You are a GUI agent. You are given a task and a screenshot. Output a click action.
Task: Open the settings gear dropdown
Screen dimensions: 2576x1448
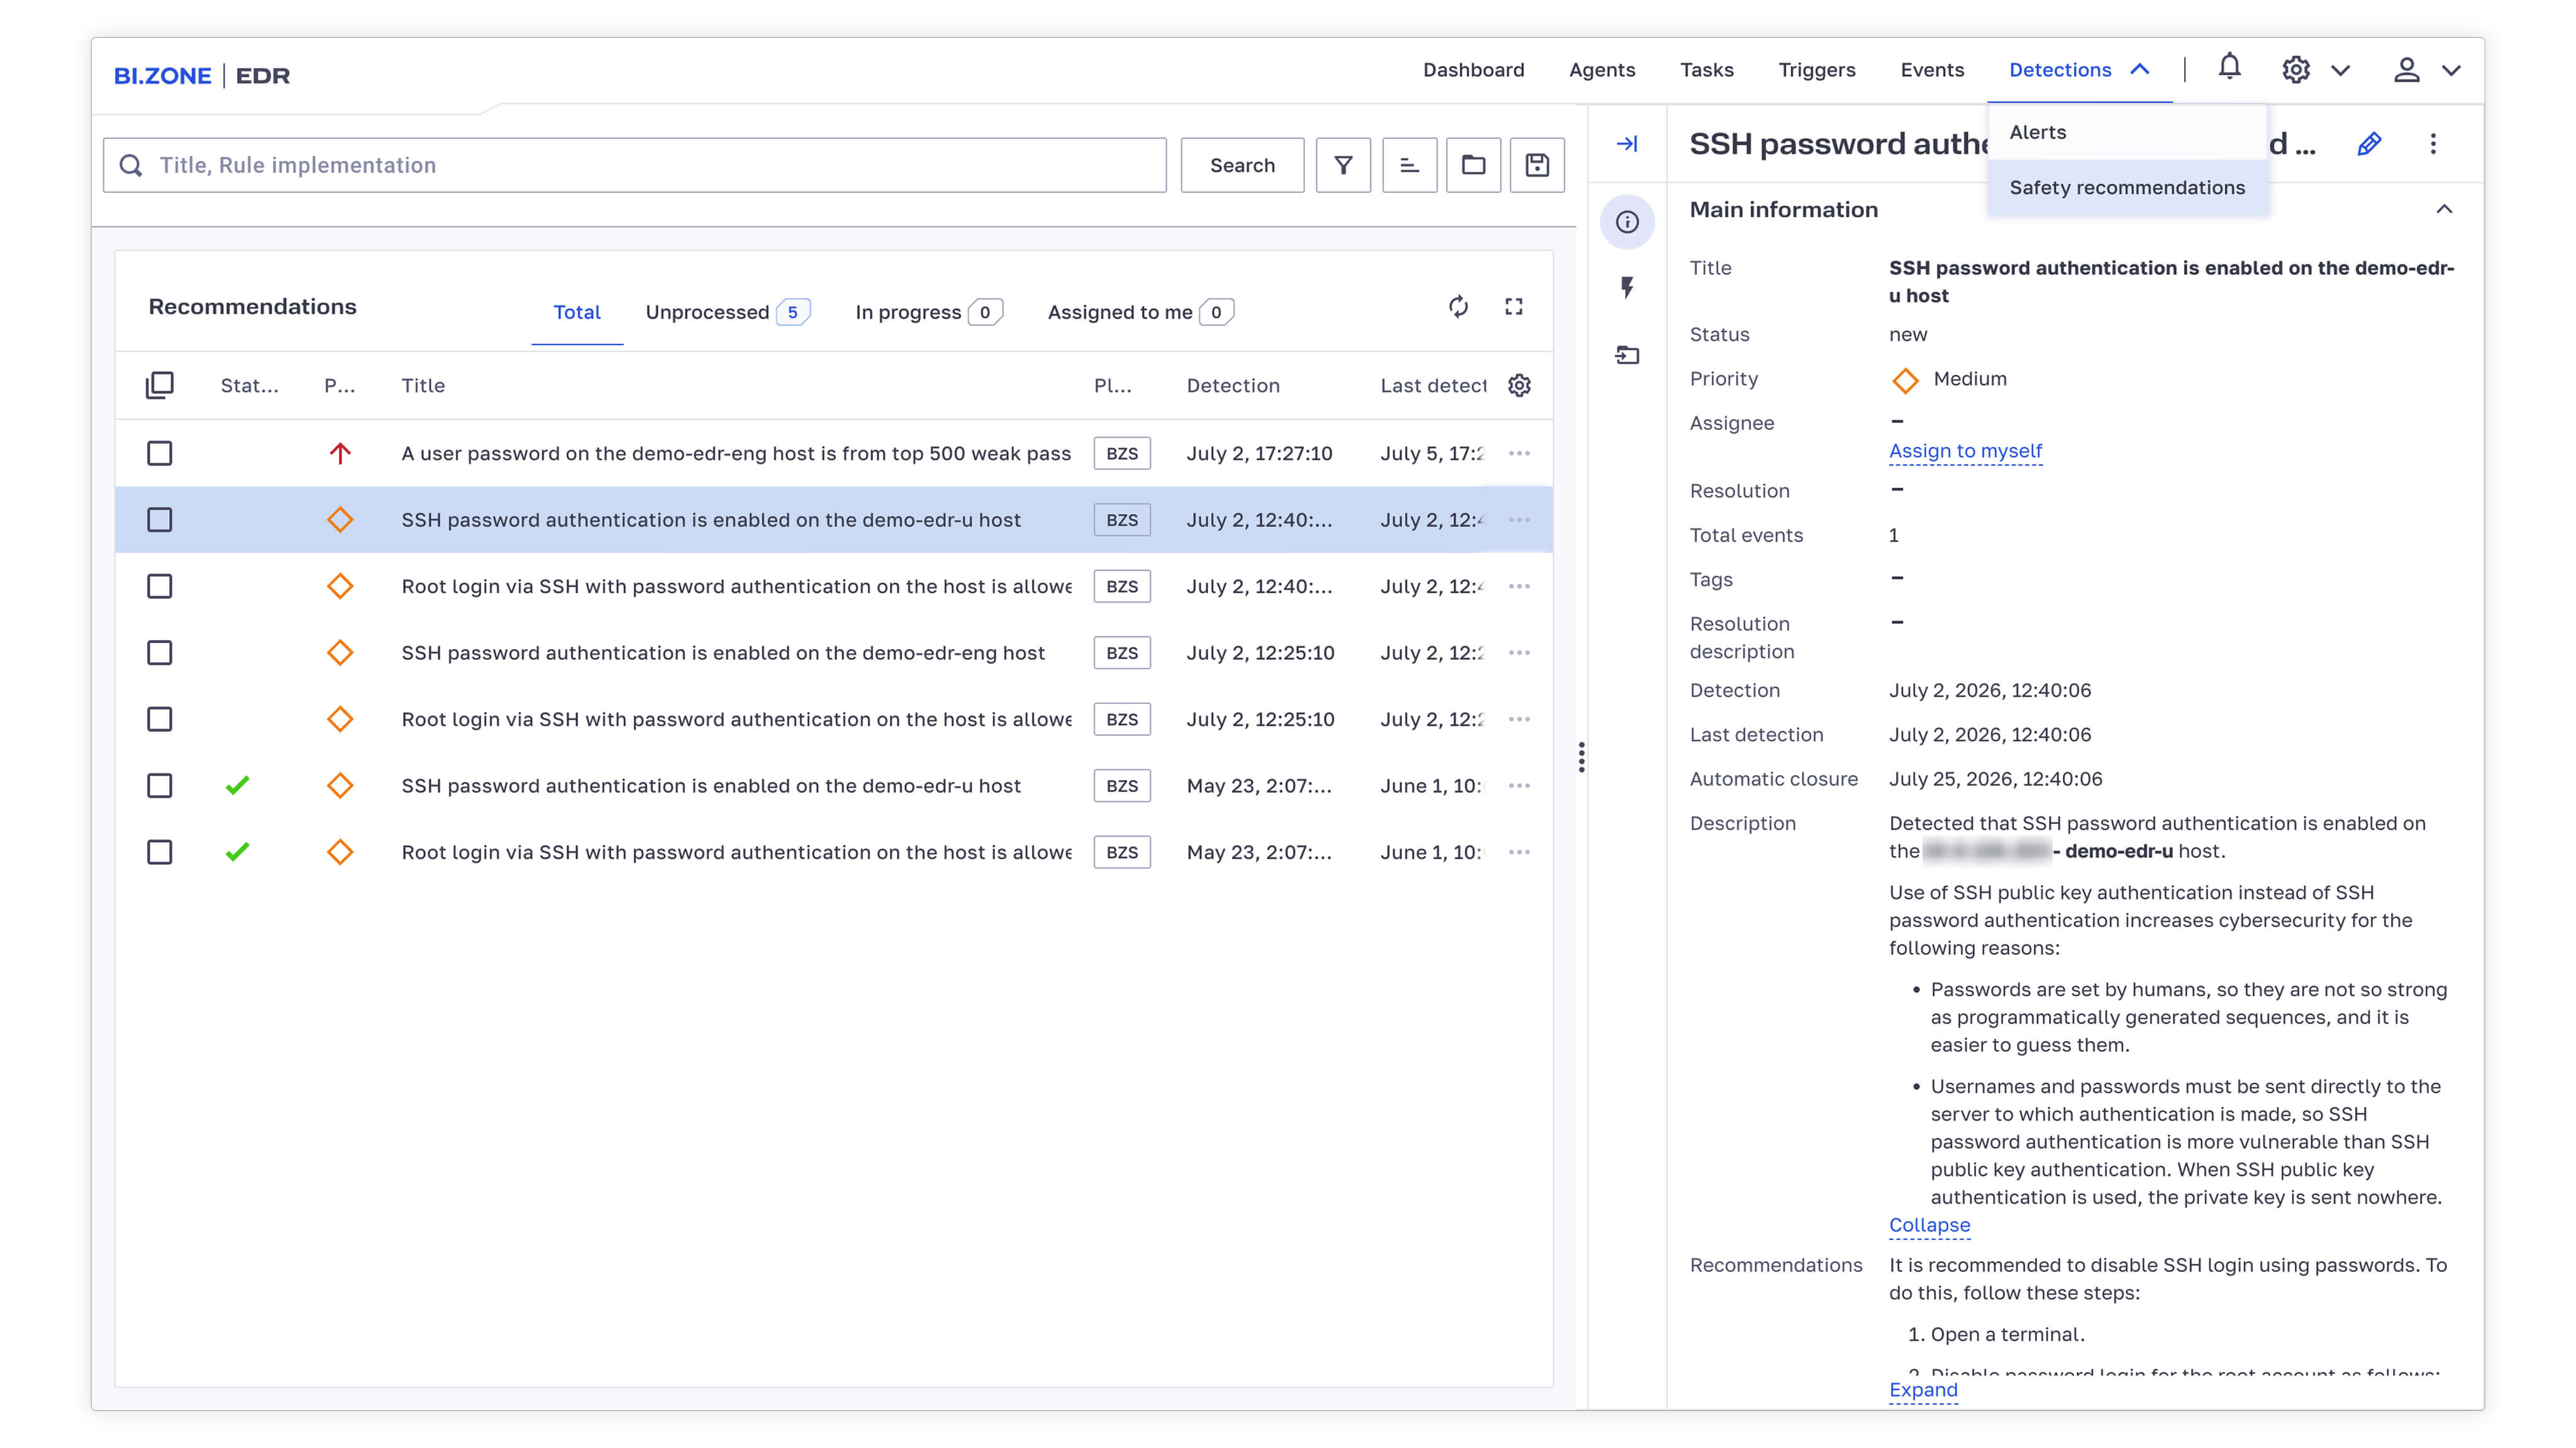2315,70
